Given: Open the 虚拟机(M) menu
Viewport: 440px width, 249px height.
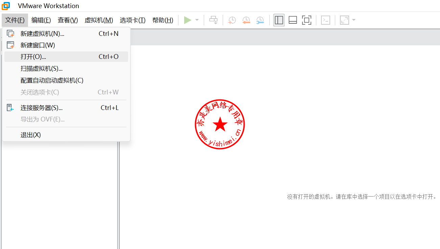Looking at the screenshot, I should (x=99, y=20).
